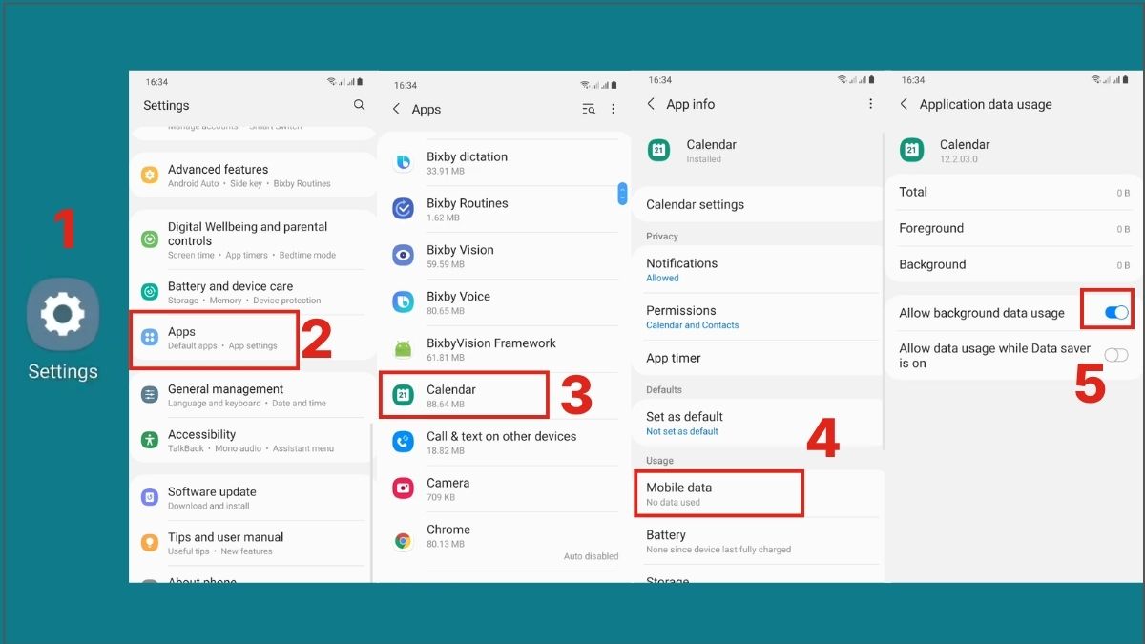
Task: Click the Call & text phone icon
Action: 404,442
